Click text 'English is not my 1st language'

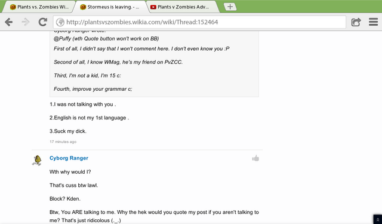pyautogui.click(x=90, y=118)
